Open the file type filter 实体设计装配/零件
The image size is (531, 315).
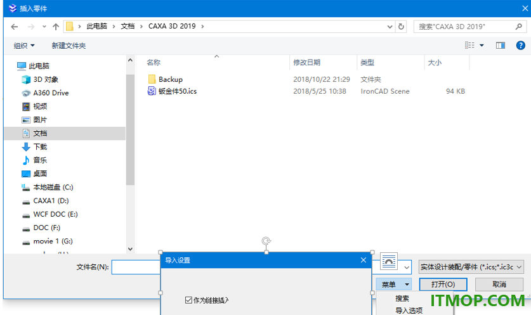click(471, 267)
